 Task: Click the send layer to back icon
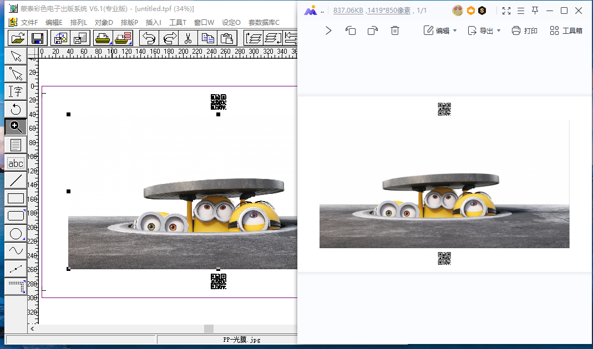click(273, 38)
